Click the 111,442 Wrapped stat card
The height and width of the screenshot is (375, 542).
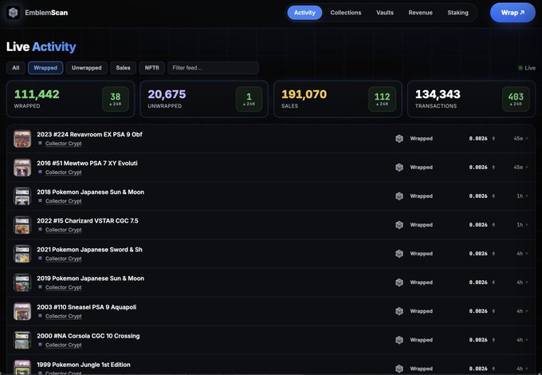pos(70,99)
